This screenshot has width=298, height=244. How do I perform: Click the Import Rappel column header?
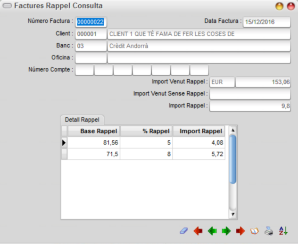click(x=199, y=131)
